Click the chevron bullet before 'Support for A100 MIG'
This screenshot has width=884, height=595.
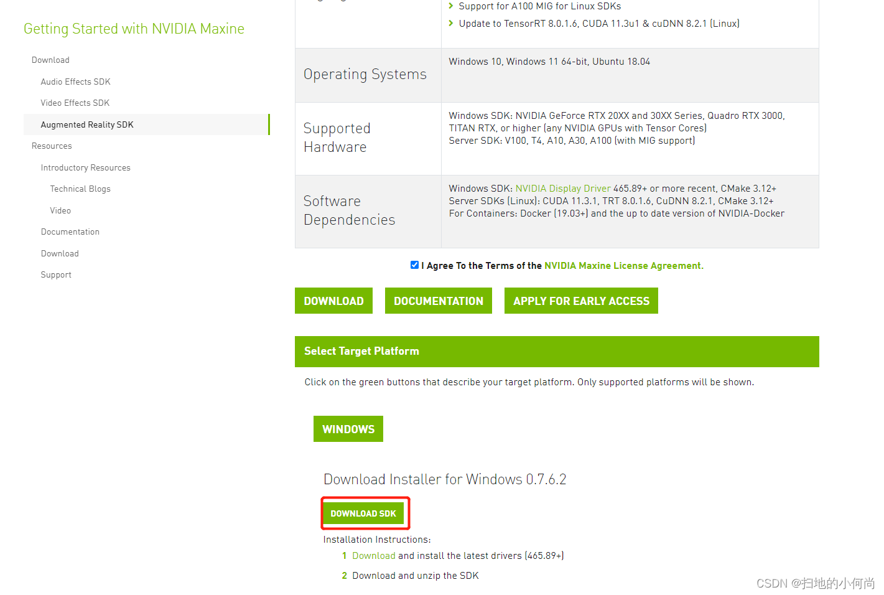point(451,6)
